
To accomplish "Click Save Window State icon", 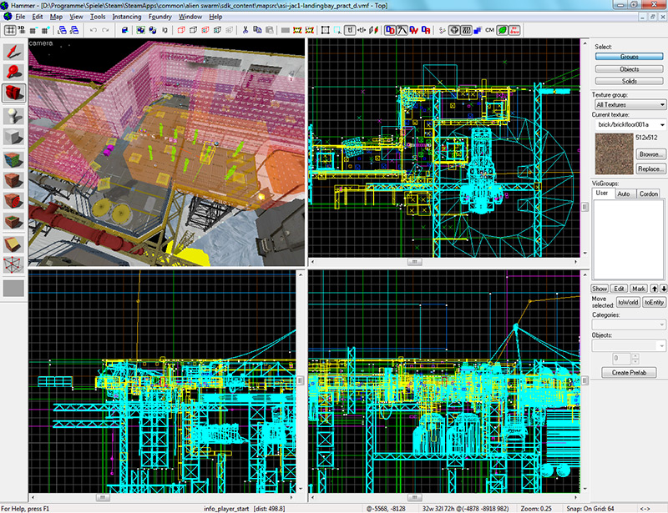I will [74, 30].
